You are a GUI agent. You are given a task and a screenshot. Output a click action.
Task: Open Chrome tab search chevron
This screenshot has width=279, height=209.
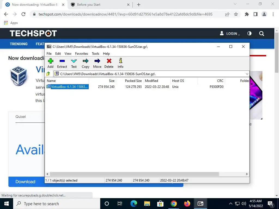[x=235, y=4]
